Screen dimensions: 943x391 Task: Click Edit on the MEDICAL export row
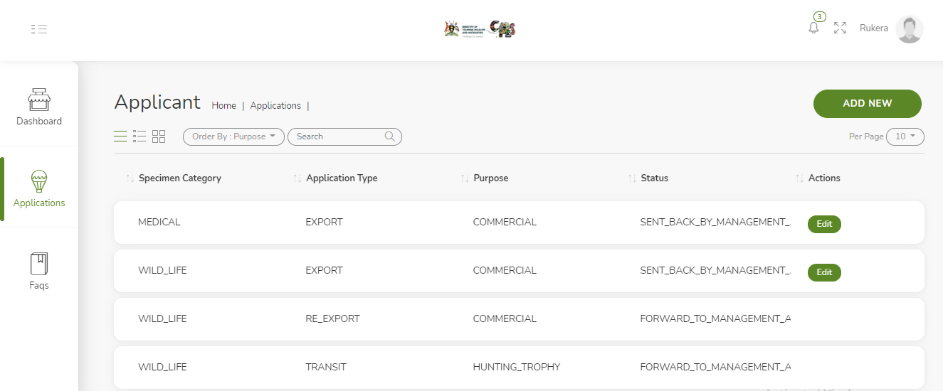point(824,224)
